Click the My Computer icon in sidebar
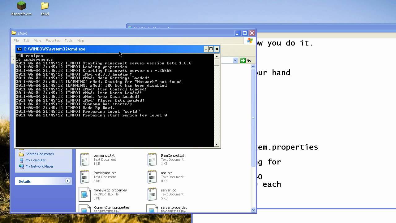 [21, 160]
